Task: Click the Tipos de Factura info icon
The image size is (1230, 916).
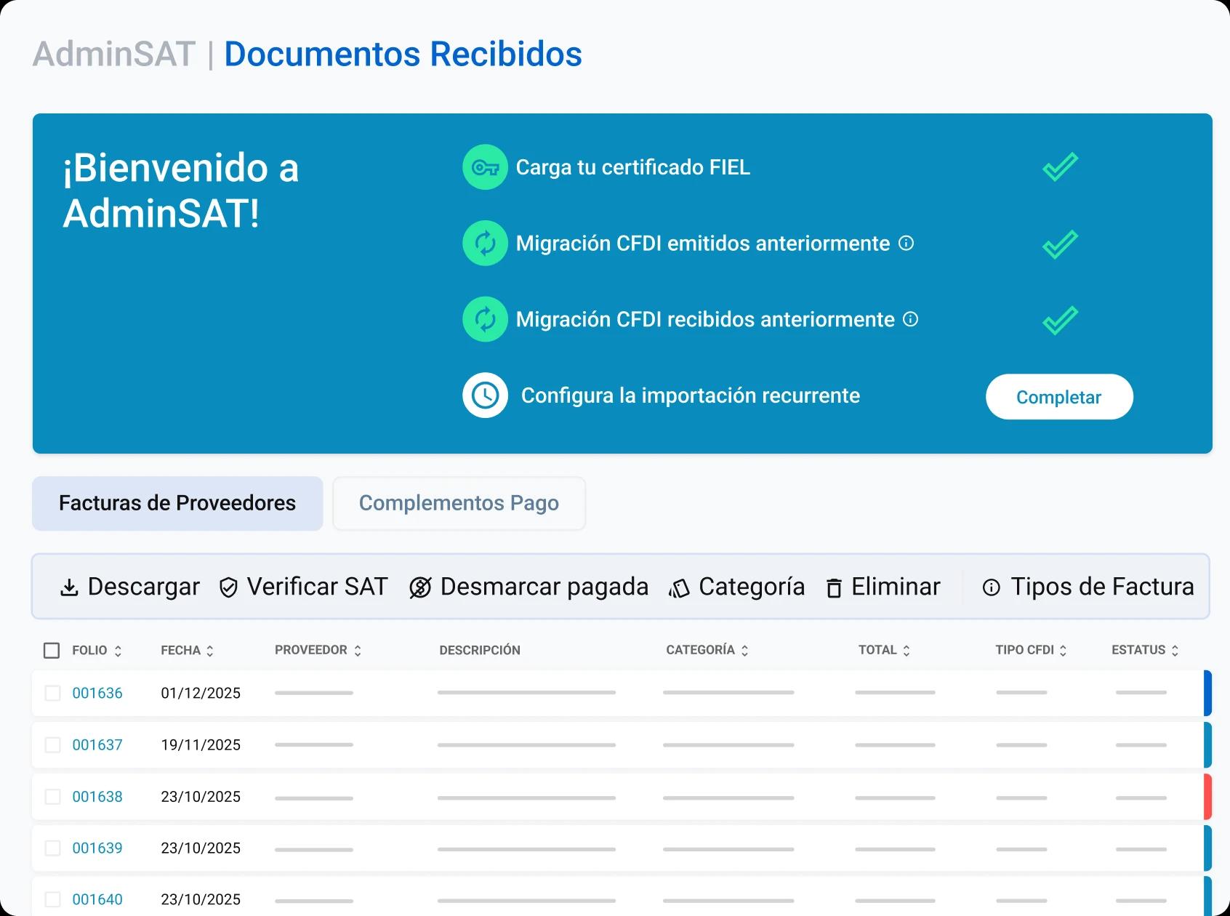Action: pyautogui.click(x=992, y=587)
